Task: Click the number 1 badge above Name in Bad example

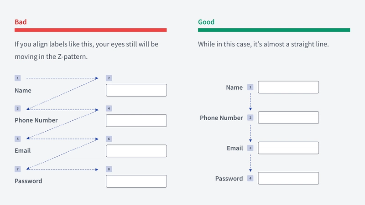Action: pyautogui.click(x=18, y=78)
